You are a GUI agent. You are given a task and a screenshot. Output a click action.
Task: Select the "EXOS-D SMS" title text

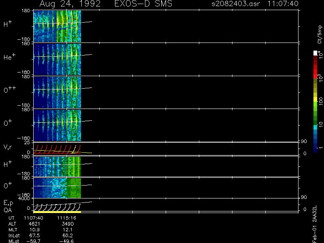point(143,4)
